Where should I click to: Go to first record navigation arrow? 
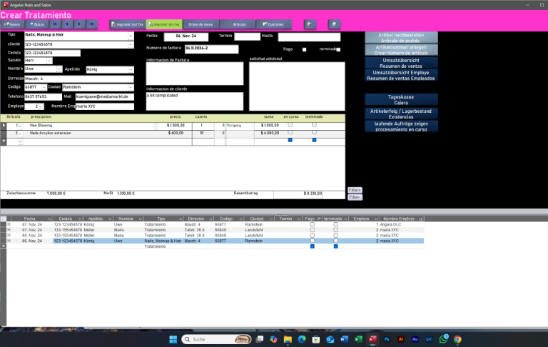coord(55,24)
